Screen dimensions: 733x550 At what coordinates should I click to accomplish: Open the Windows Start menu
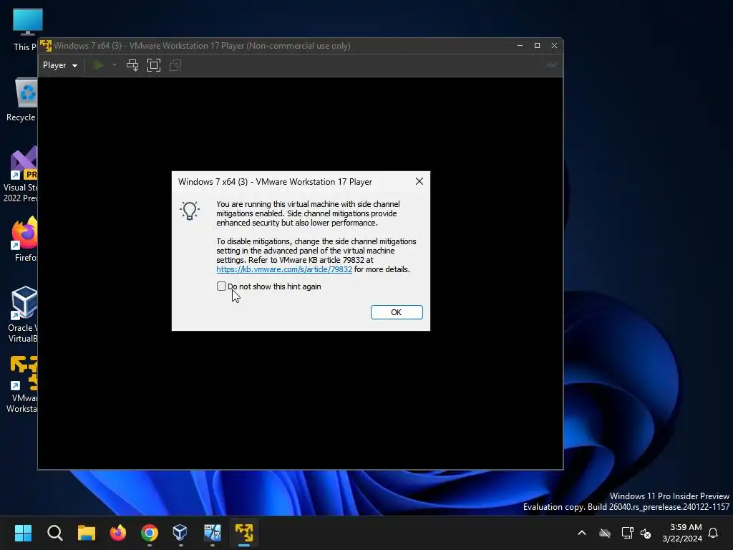[23, 533]
